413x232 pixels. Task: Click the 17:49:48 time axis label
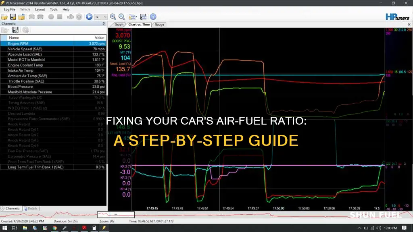pyautogui.click(x=177, y=208)
